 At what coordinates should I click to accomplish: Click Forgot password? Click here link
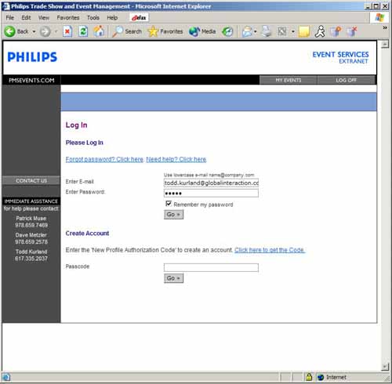tap(104, 159)
